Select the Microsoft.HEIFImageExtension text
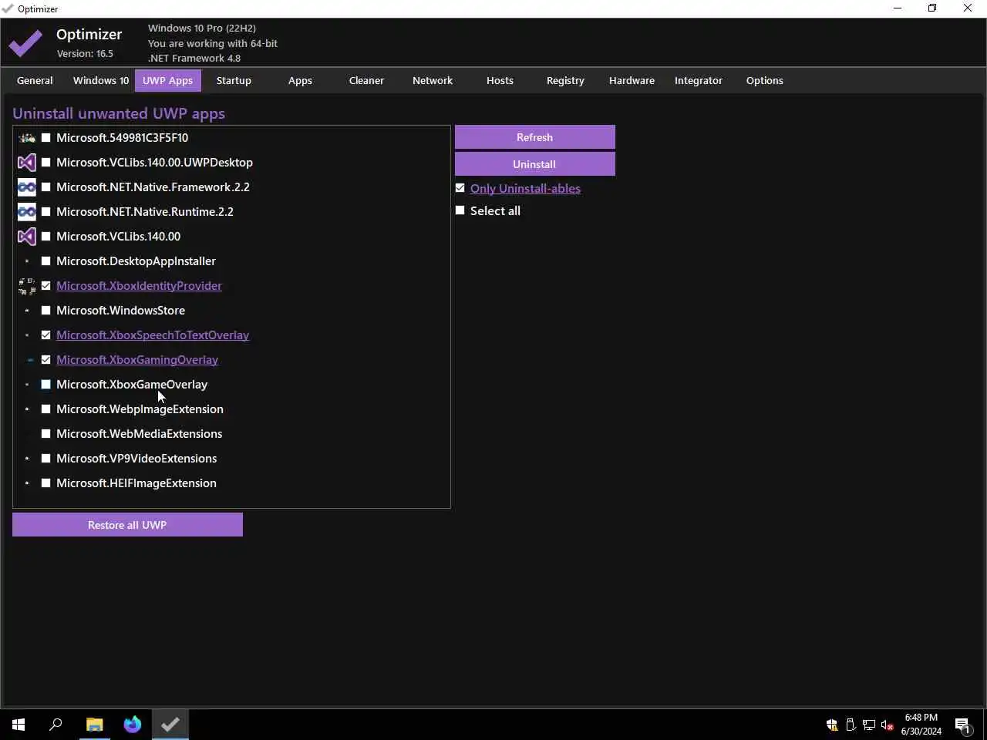987x740 pixels. coord(136,483)
